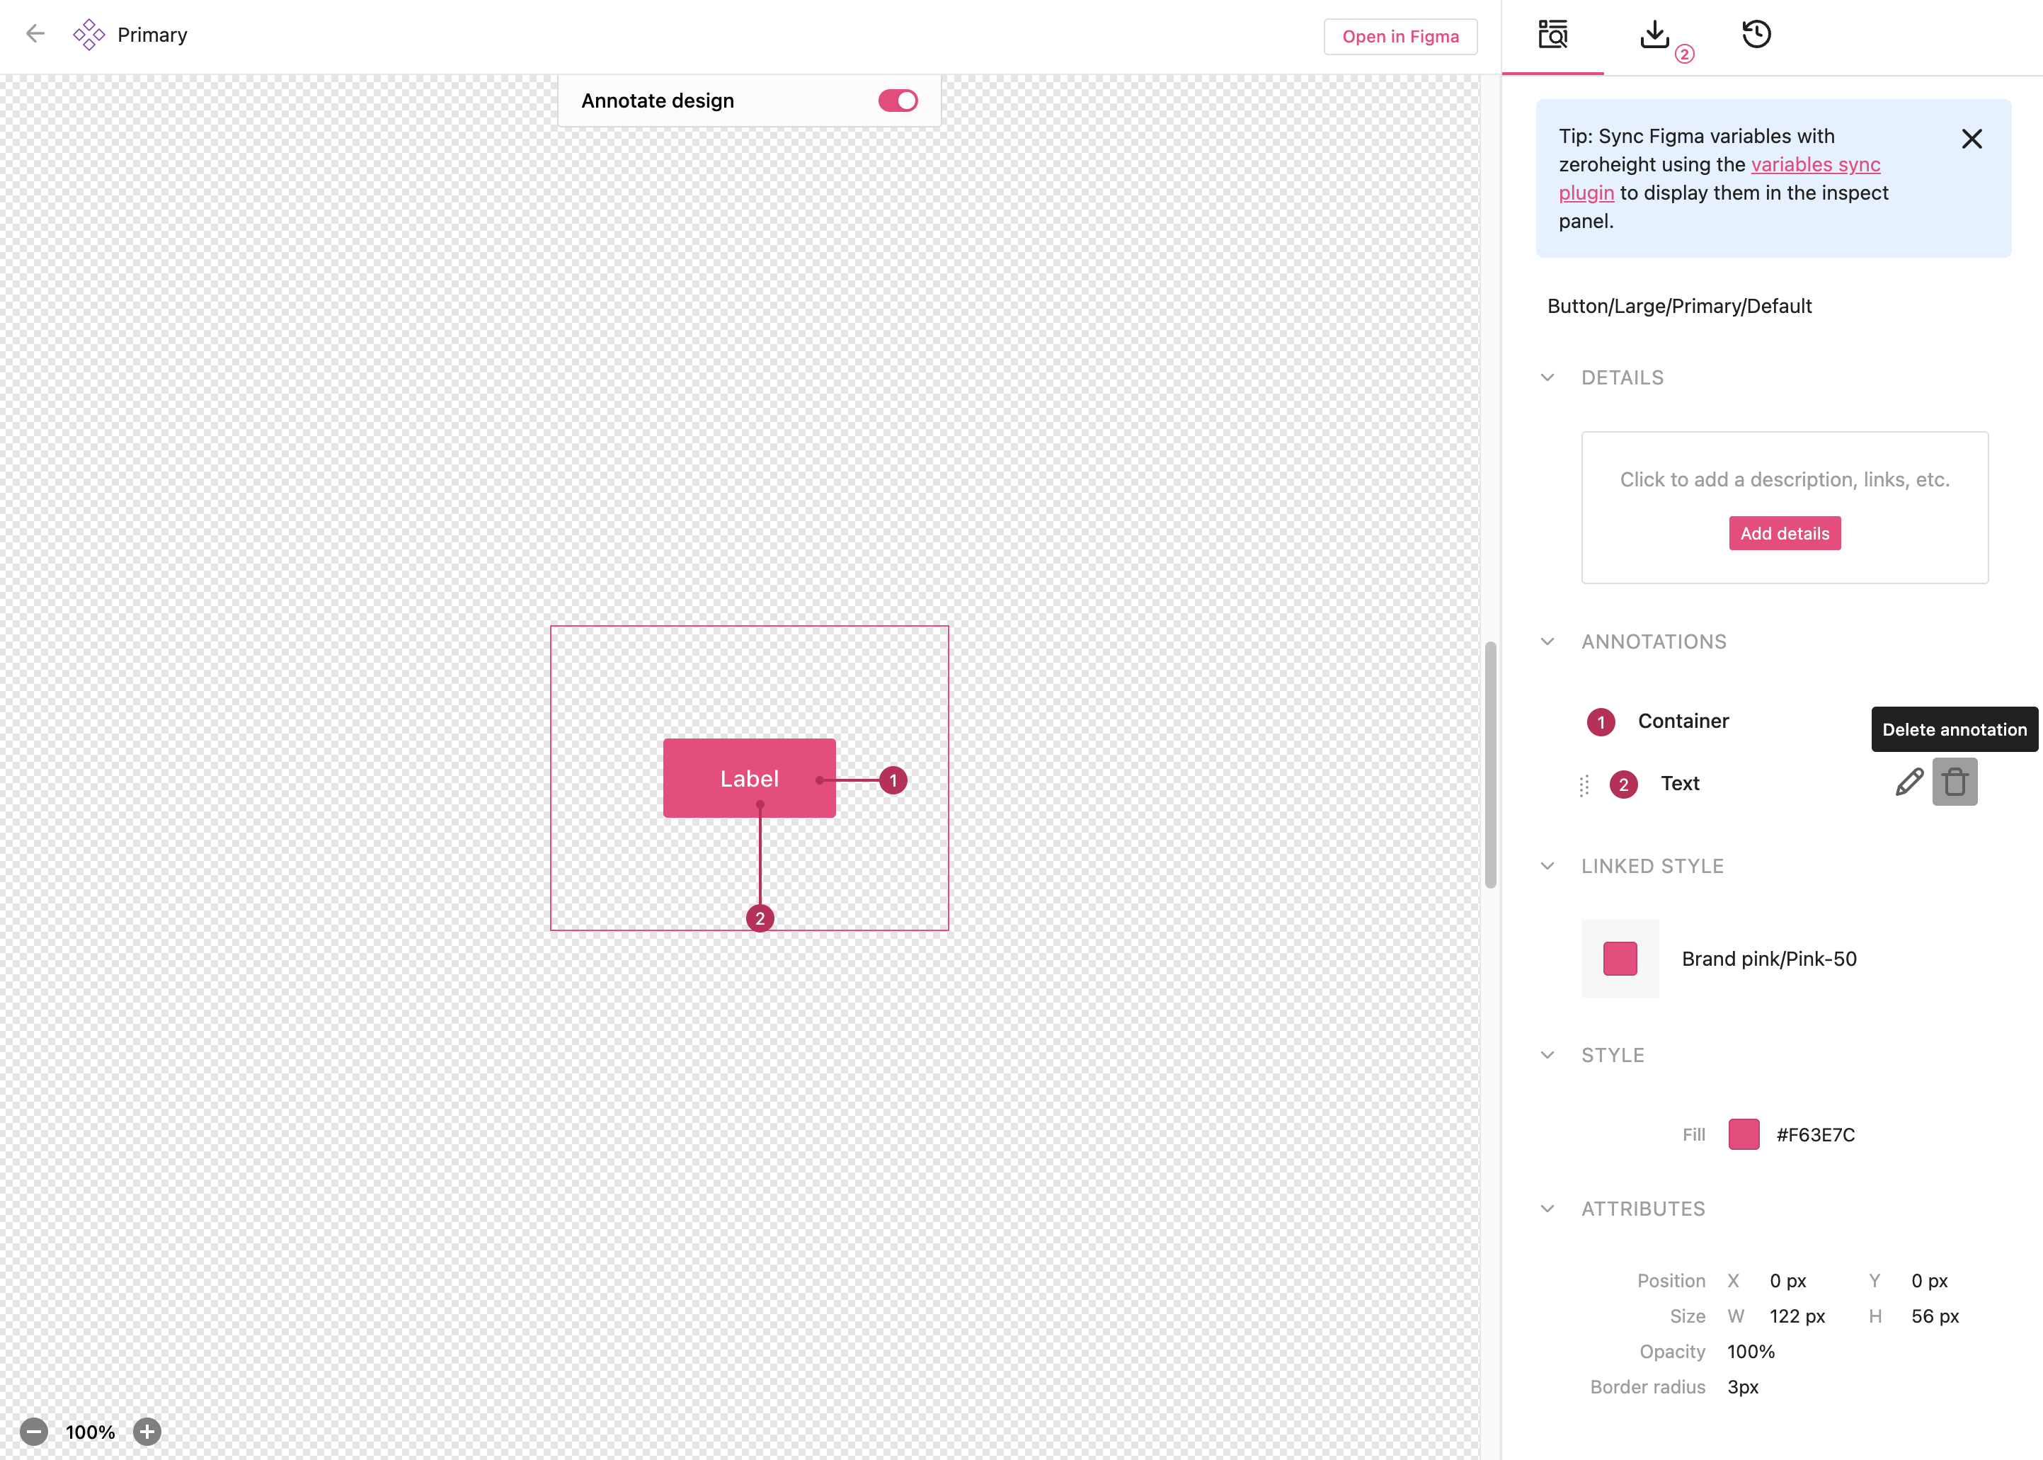This screenshot has width=2043, height=1460.
Task: Delete the Text annotation with trash icon
Action: (1955, 782)
